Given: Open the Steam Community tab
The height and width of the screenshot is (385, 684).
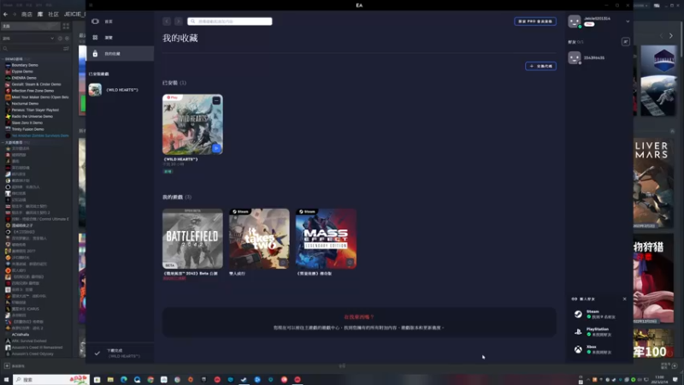Looking at the screenshot, I should click(53, 15).
